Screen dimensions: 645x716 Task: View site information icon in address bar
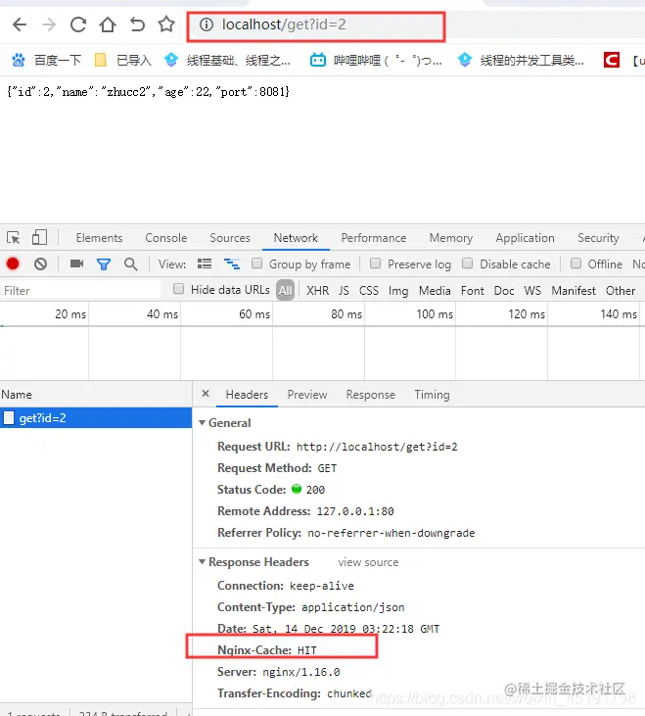point(207,24)
